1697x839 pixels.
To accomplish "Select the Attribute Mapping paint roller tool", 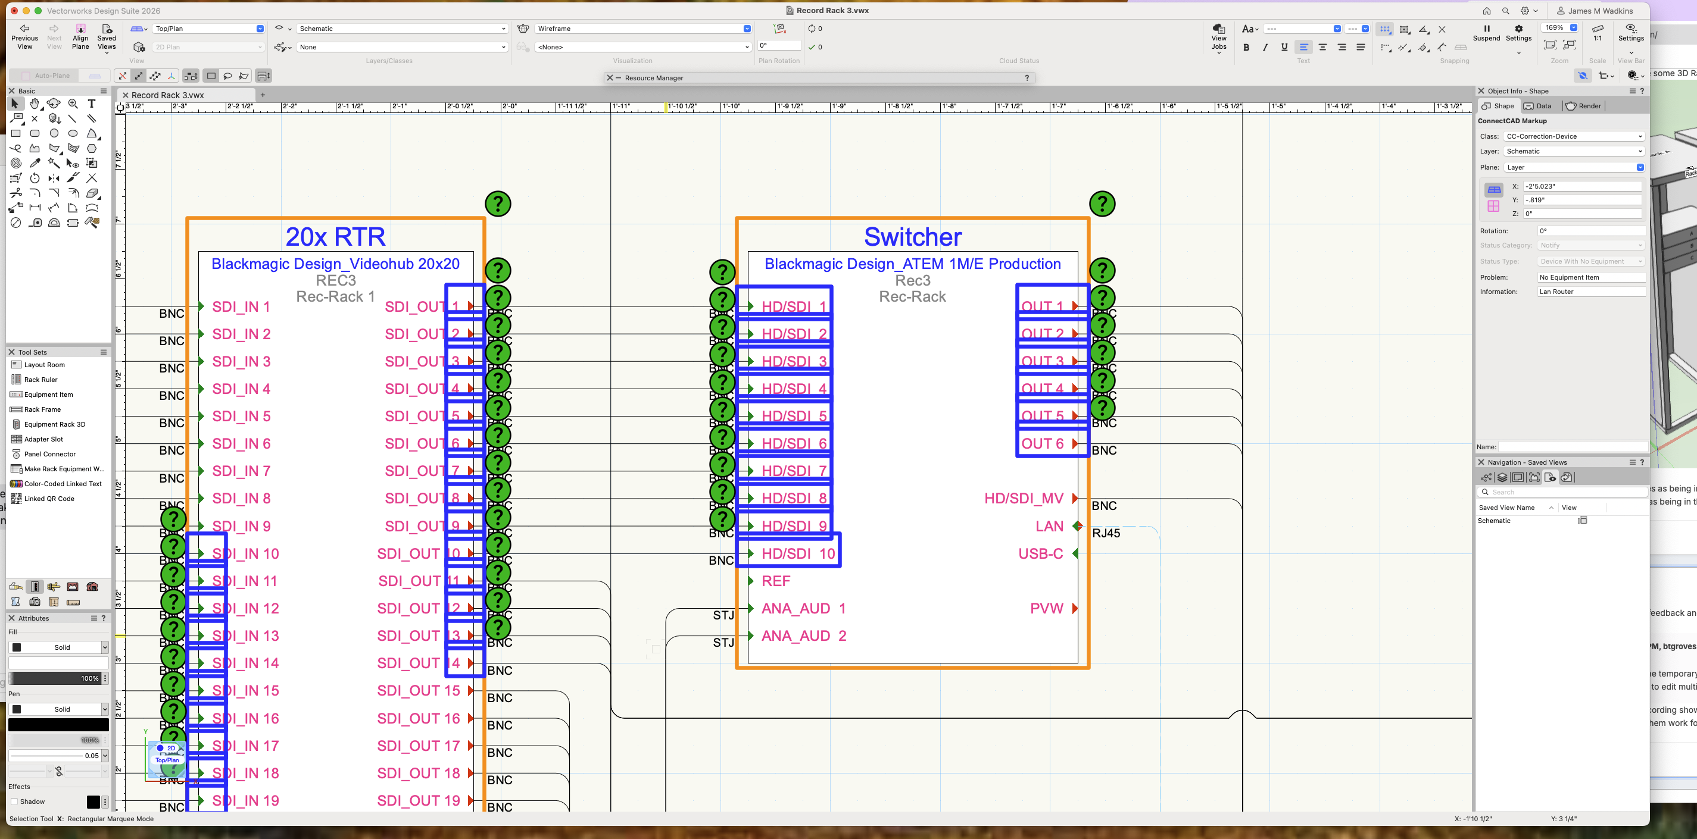I will click(92, 223).
